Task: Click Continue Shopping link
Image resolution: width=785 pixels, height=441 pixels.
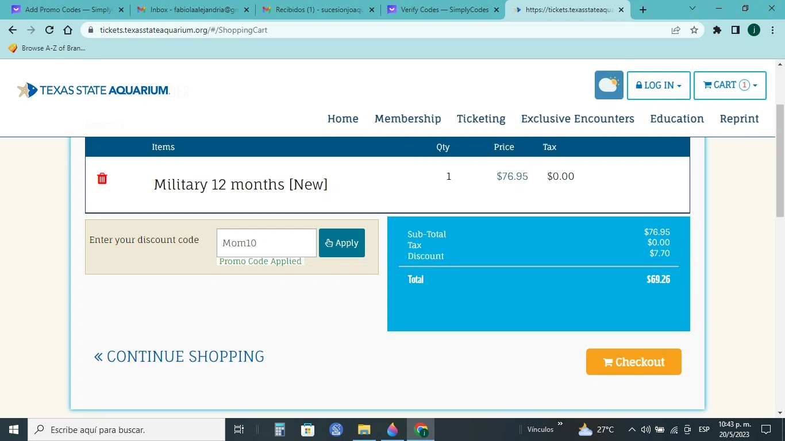Action: [x=179, y=357]
